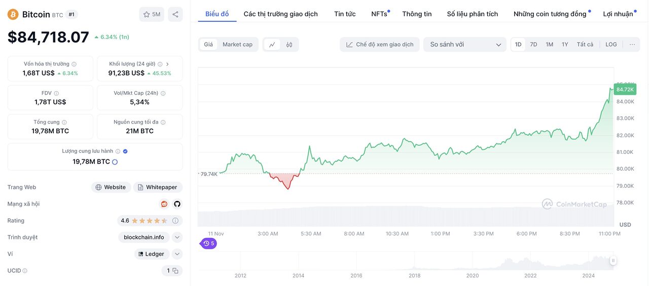Open Các thị trường giao dịch tab
649x286 pixels.
(281, 14)
